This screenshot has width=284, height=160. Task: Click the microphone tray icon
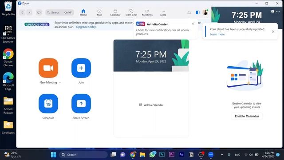(229, 155)
